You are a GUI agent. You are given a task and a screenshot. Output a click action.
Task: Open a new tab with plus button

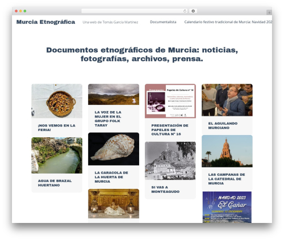269,12
